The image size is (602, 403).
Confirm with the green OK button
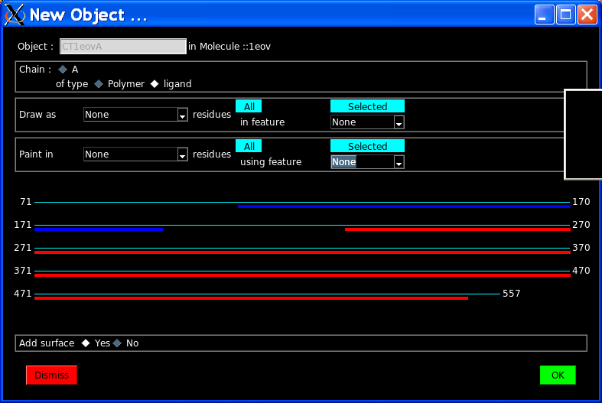coord(558,375)
